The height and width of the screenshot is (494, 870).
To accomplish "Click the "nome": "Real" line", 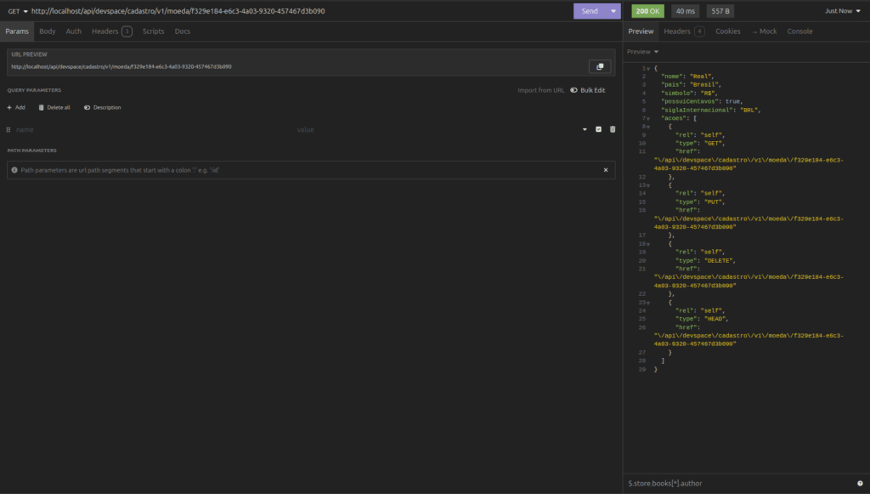I will point(687,77).
